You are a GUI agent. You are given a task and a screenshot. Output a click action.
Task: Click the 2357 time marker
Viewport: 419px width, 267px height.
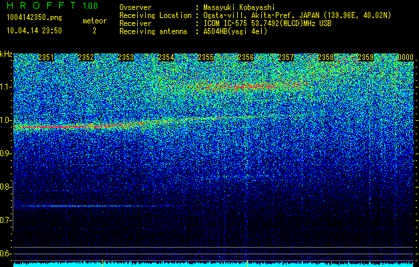(286, 57)
